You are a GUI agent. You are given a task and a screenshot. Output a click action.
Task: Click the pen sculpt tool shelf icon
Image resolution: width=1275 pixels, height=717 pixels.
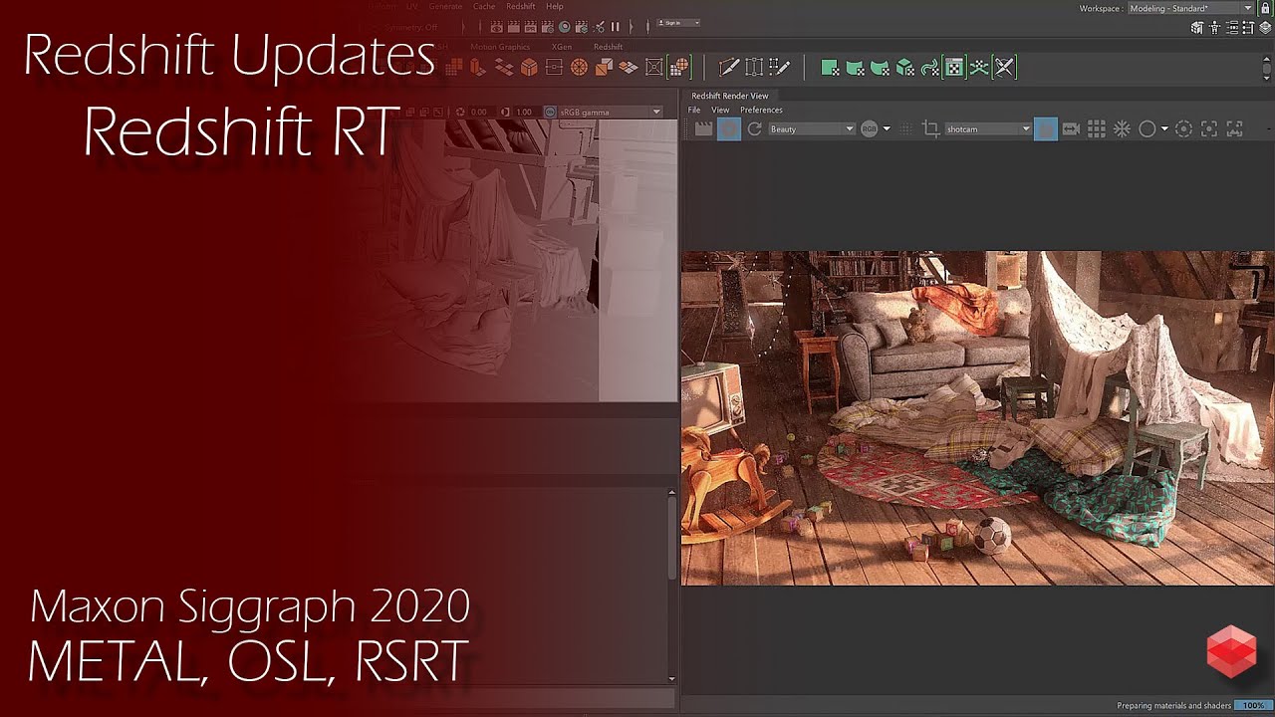729,68
